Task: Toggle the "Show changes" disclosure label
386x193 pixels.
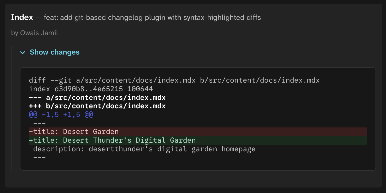Action: (55, 52)
